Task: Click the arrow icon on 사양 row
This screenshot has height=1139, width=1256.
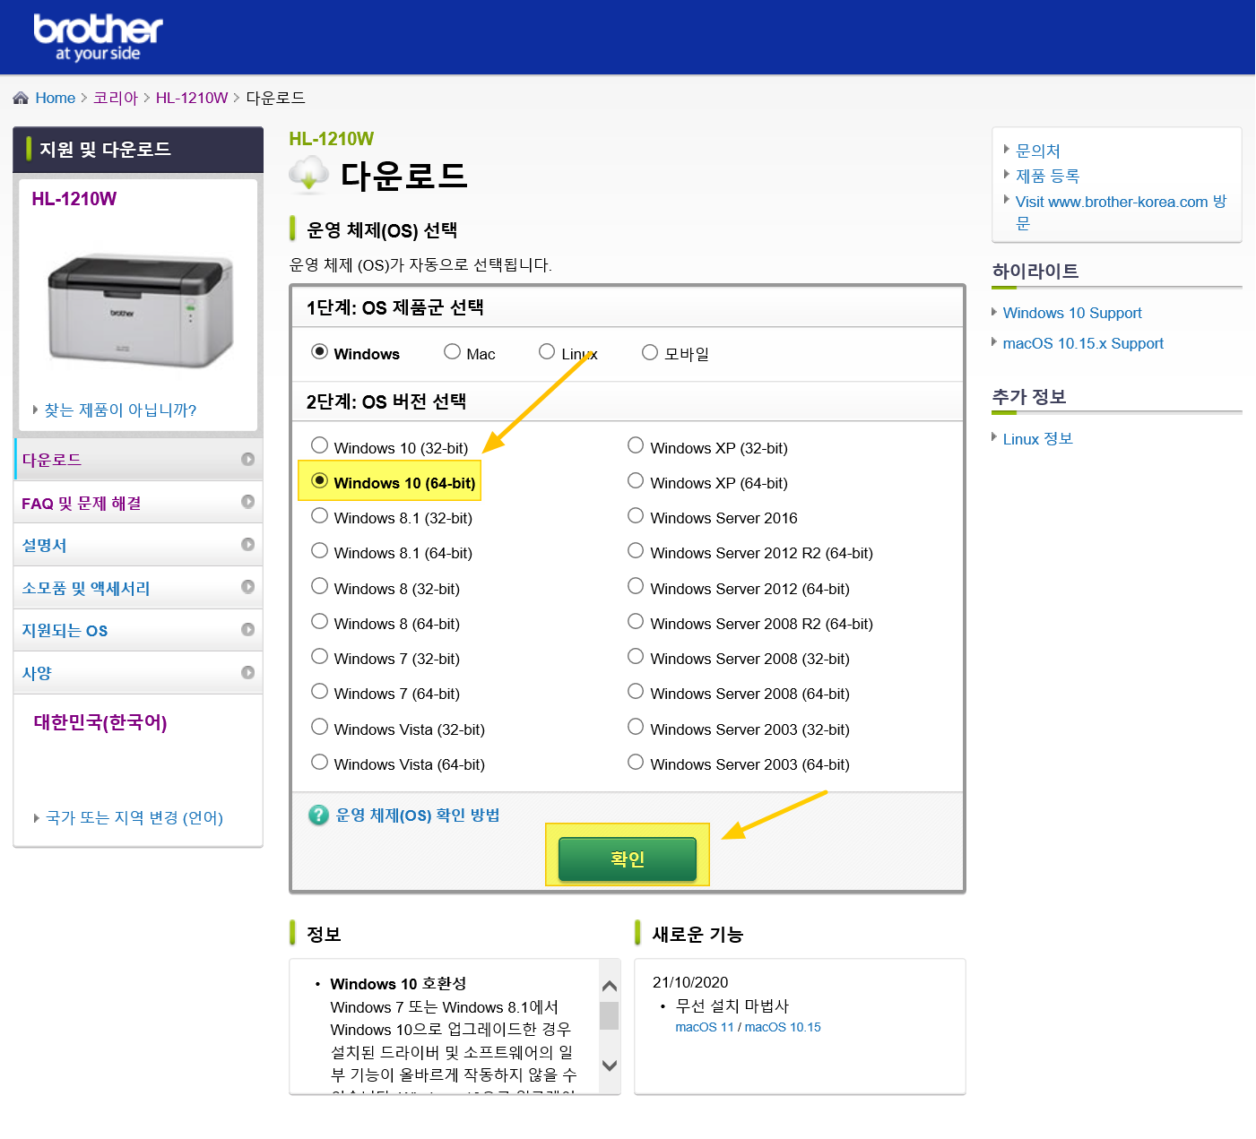Action: (x=248, y=672)
